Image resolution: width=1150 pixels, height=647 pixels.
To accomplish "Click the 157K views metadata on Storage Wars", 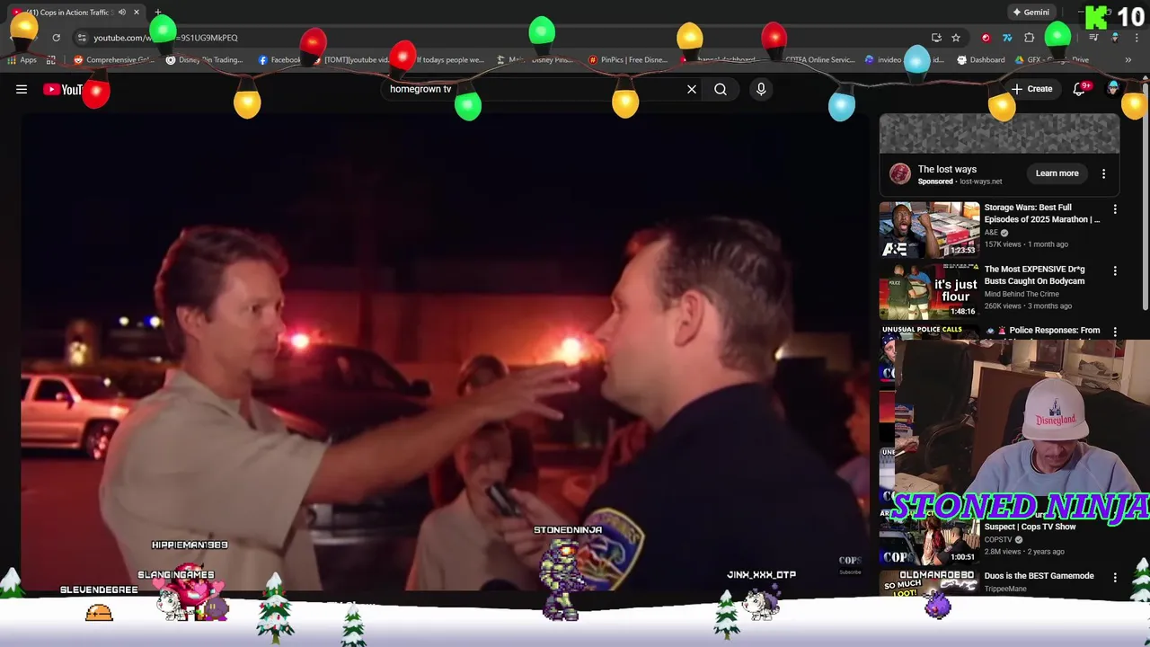I will click(x=1003, y=244).
